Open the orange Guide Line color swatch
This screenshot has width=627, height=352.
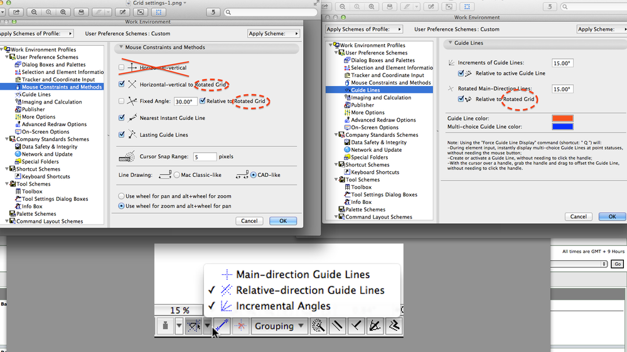(562, 118)
